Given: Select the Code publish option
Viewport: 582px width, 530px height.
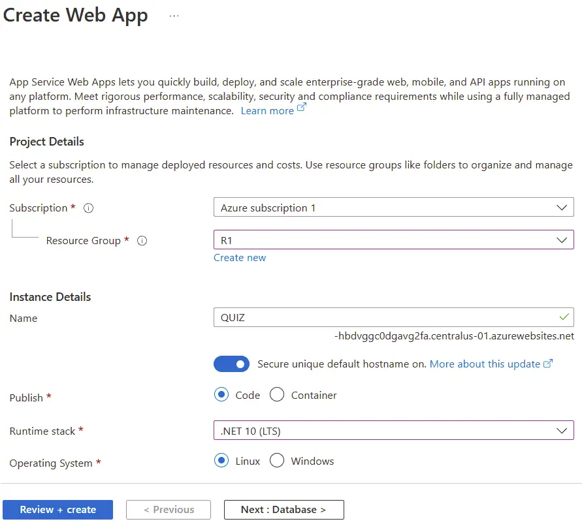Looking at the screenshot, I should pos(223,395).
